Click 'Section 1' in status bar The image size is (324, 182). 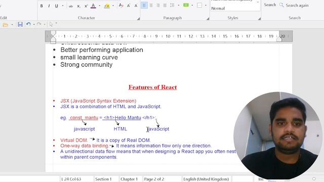(103, 179)
